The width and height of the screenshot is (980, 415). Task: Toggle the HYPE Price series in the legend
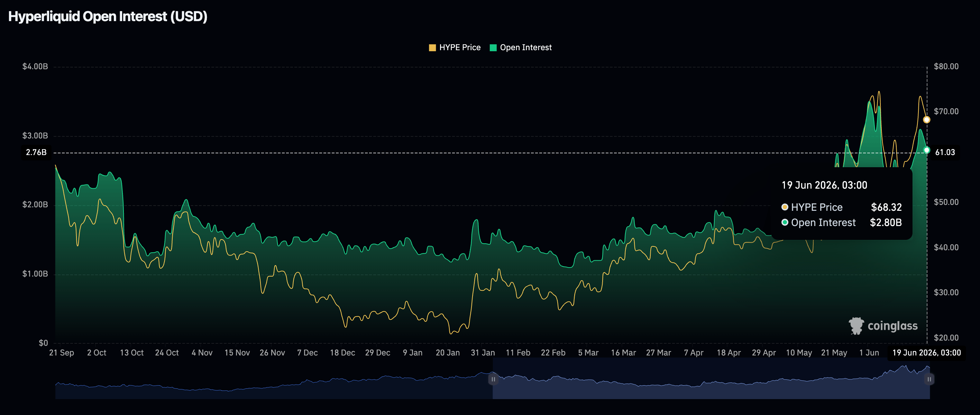click(455, 48)
